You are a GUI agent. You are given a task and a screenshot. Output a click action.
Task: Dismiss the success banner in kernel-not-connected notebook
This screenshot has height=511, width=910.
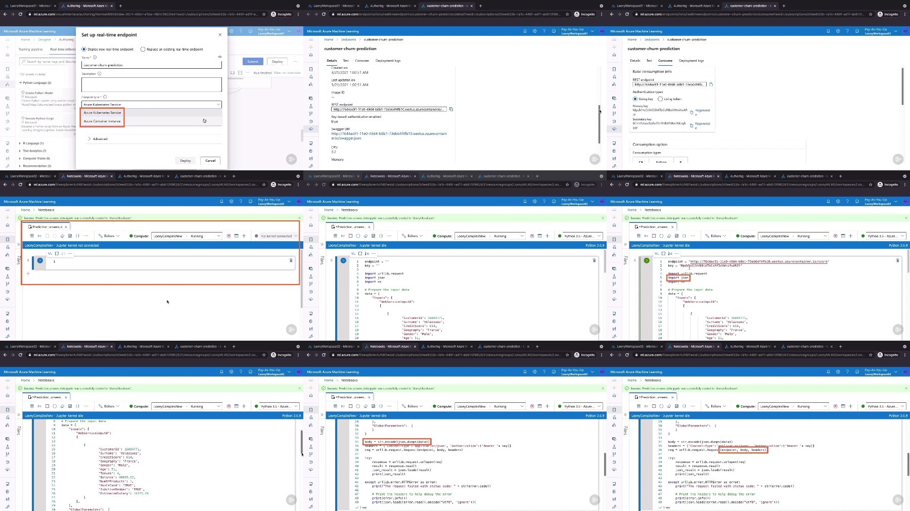tap(299, 218)
